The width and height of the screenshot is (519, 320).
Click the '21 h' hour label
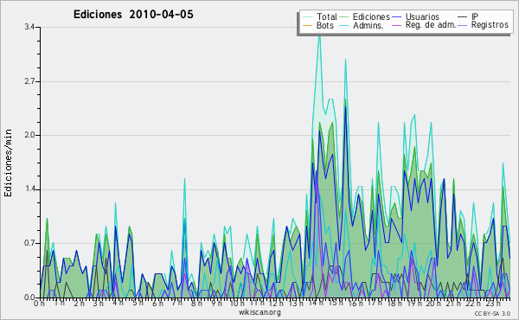coord(453,304)
